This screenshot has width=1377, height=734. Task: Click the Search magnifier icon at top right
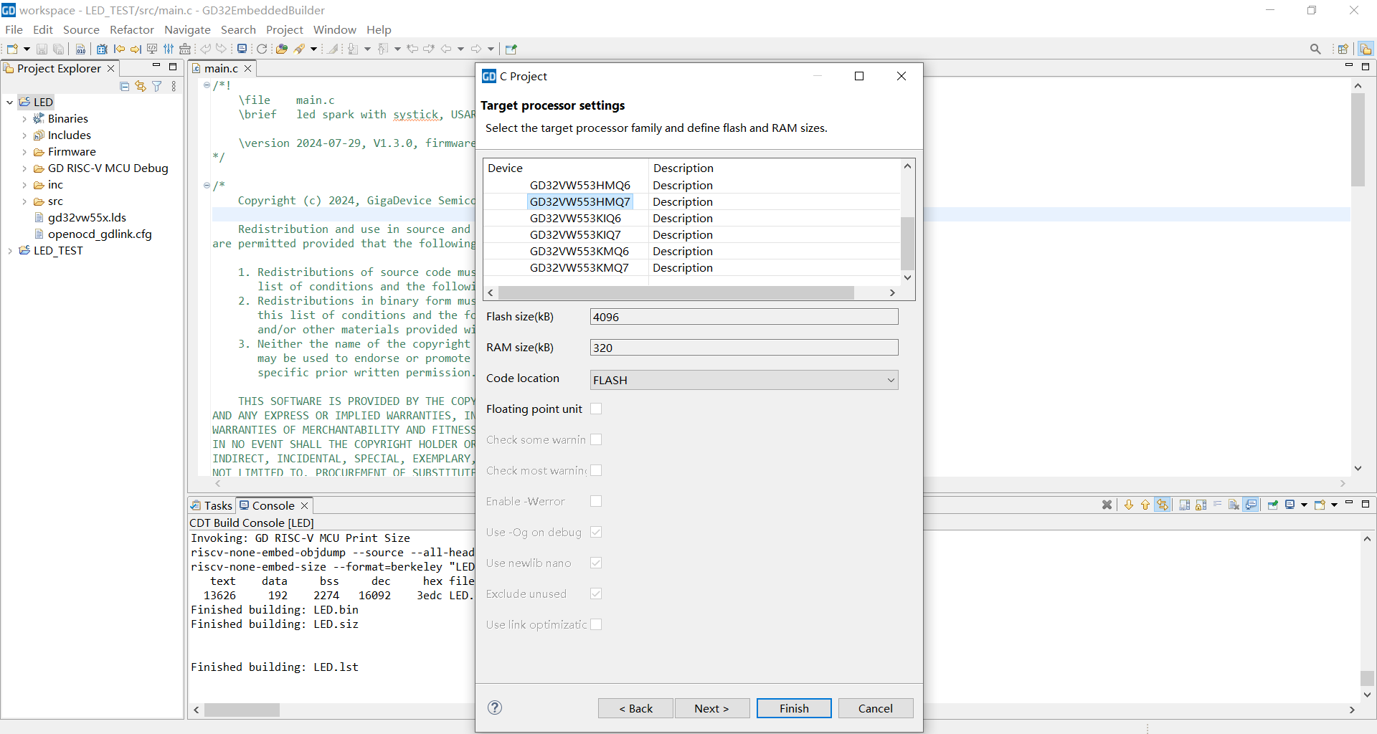pyautogui.click(x=1315, y=49)
